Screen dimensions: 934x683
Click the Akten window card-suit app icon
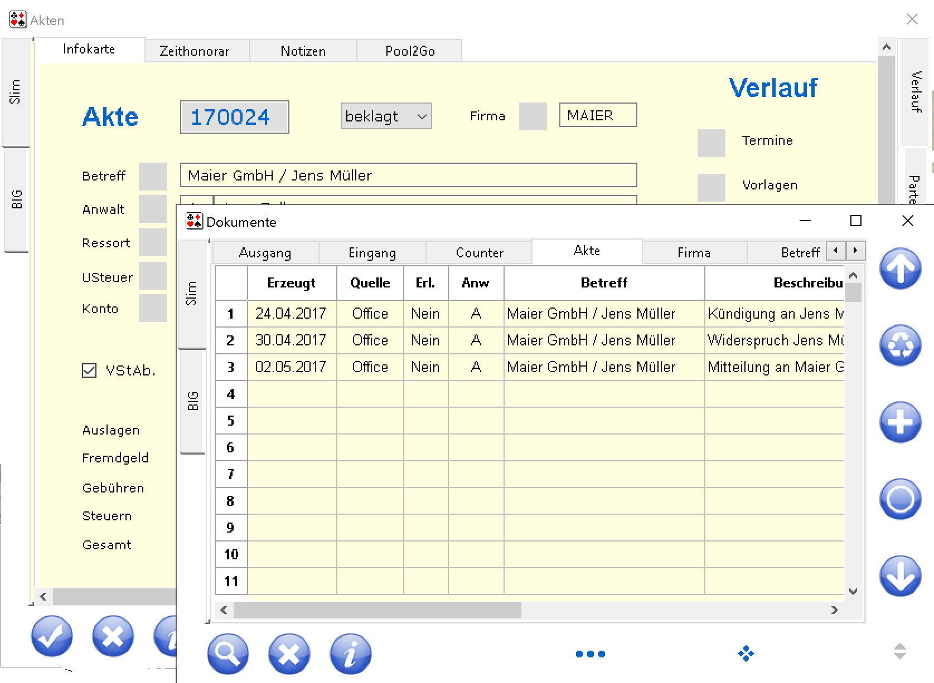18,19
